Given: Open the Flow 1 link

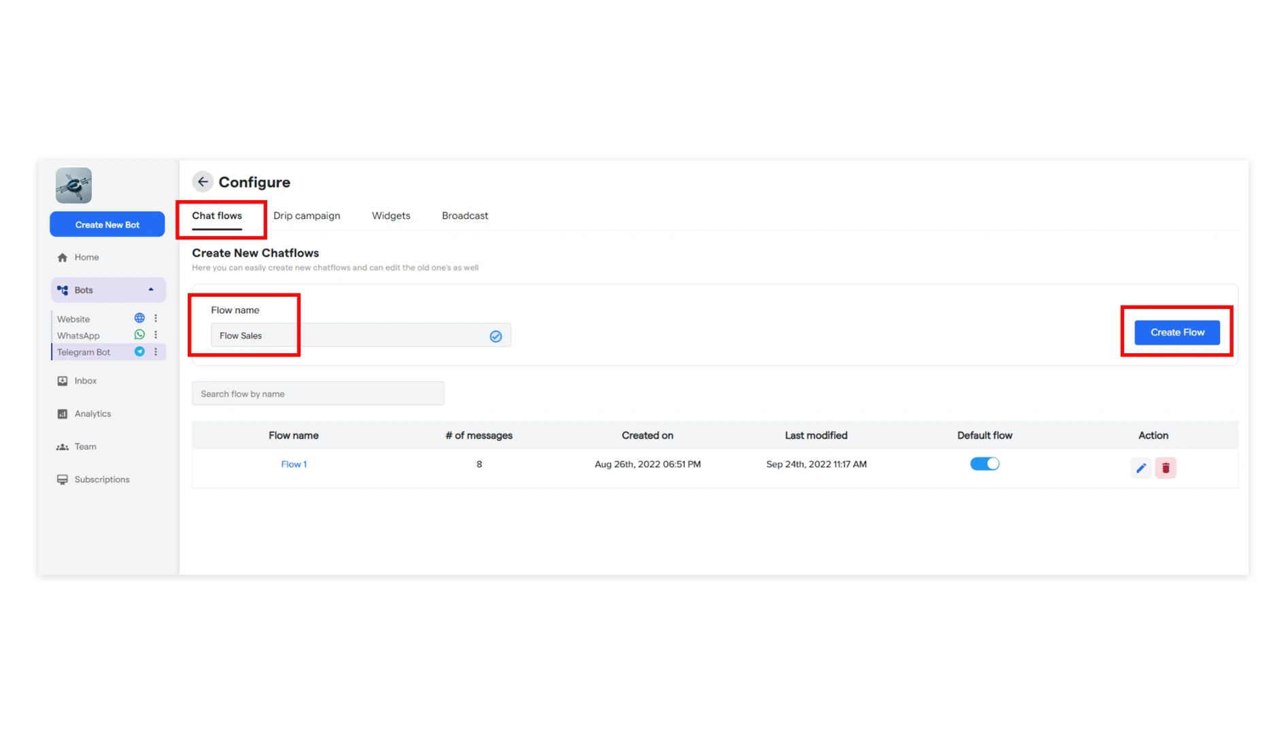Looking at the screenshot, I should 294,464.
